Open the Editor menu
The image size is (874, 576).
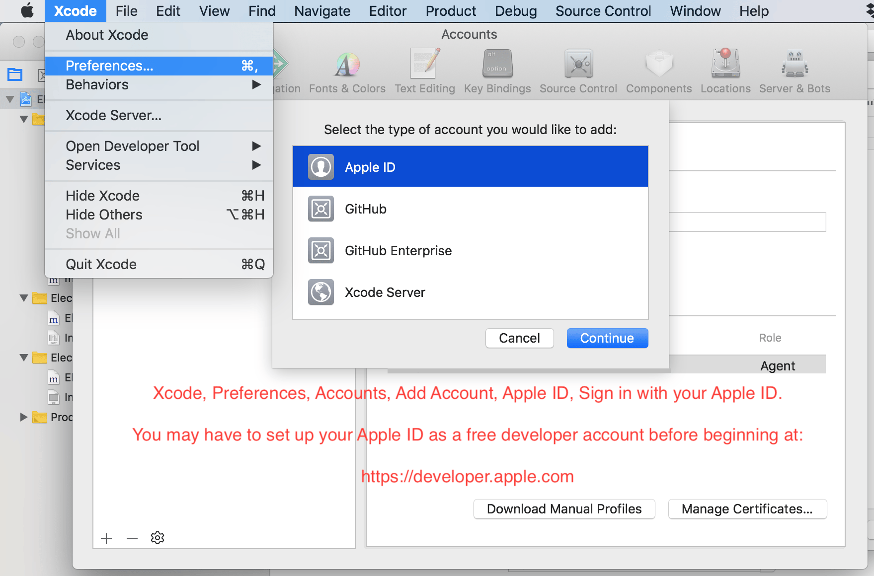(388, 11)
